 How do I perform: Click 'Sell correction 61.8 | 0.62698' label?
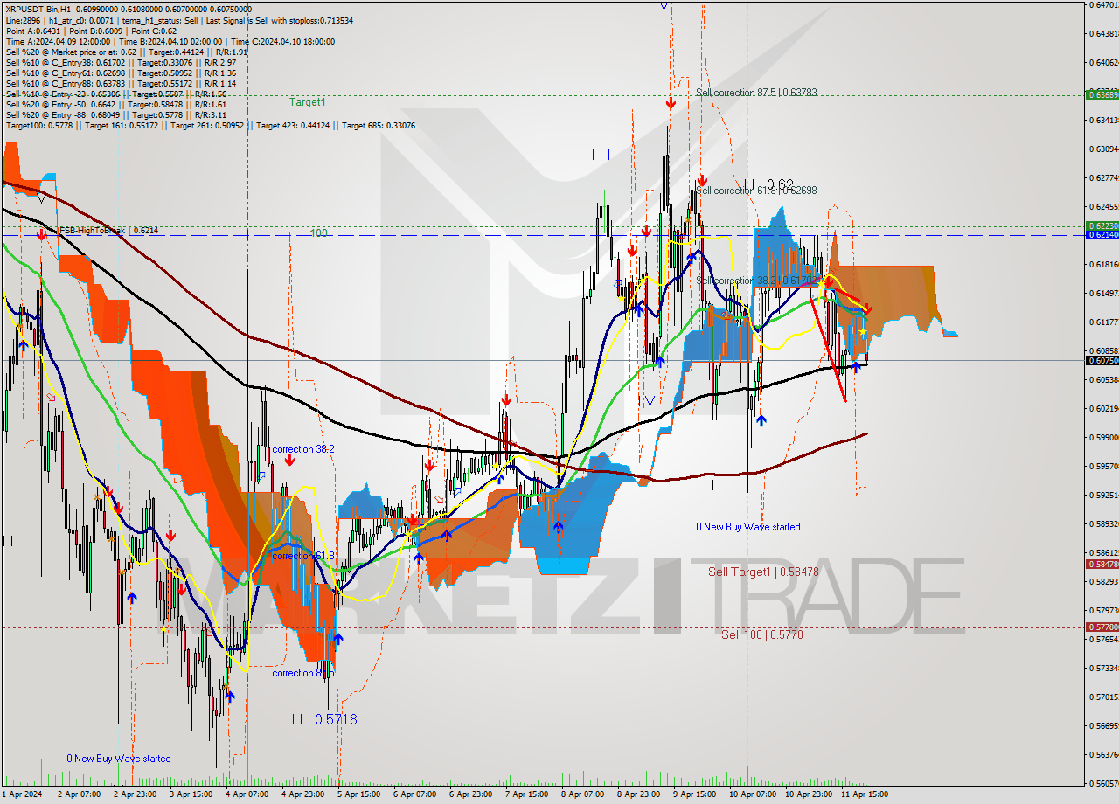point(756,190)
